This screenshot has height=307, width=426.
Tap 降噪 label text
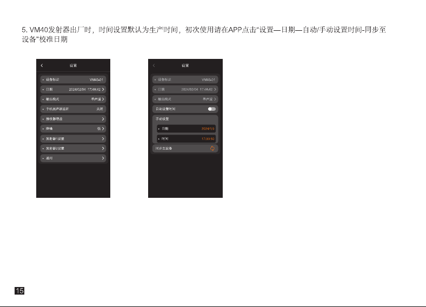(x=49, y=129)
